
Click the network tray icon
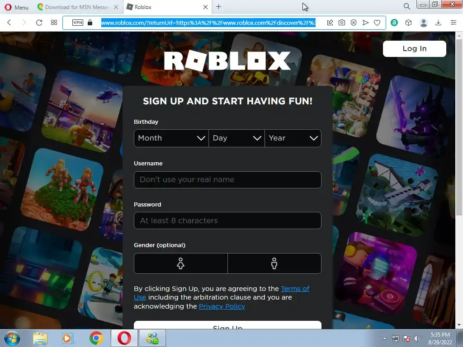[x=395, y=338]
